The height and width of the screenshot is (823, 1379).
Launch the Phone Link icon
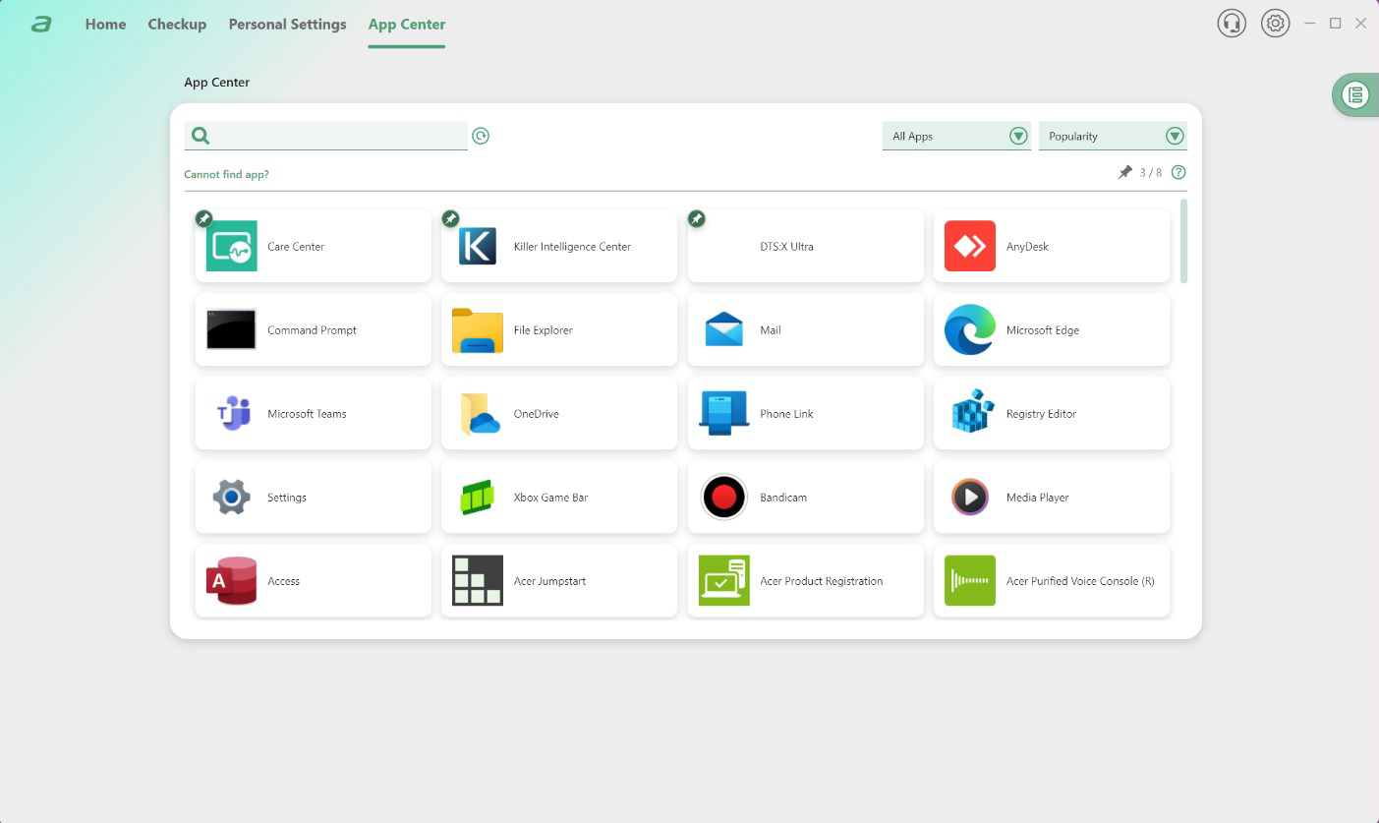[x=724, y=413]
